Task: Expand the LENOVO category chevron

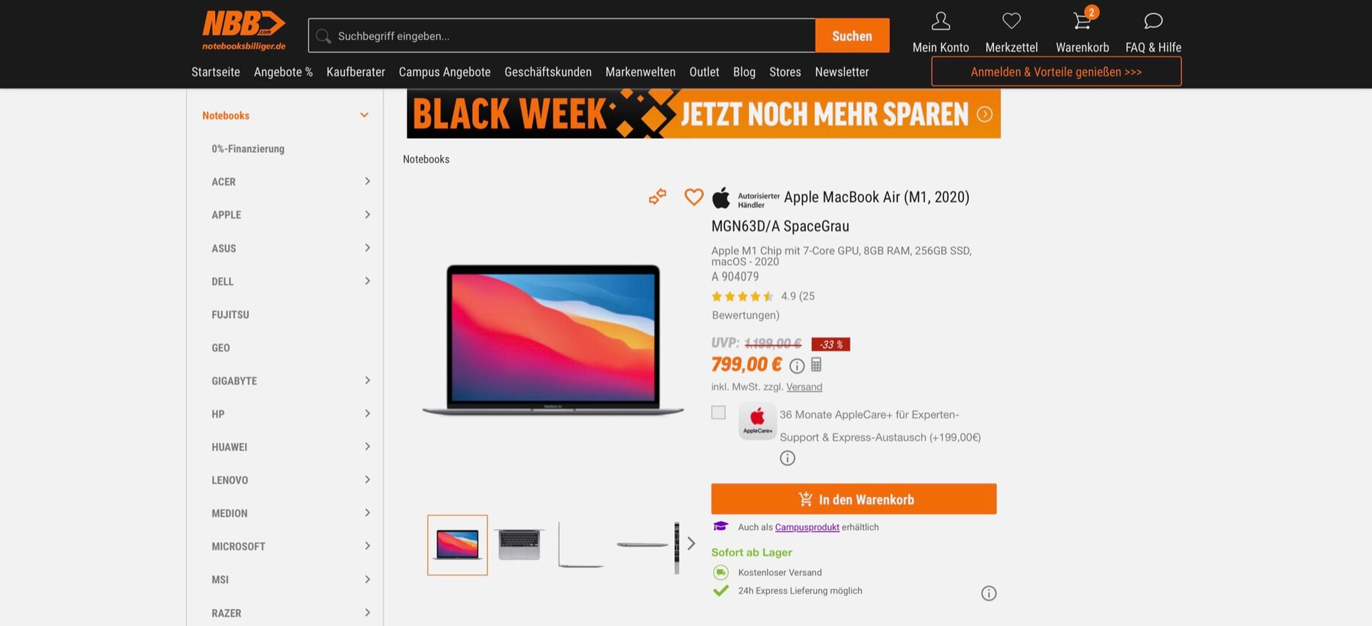Action: (367, 480)
